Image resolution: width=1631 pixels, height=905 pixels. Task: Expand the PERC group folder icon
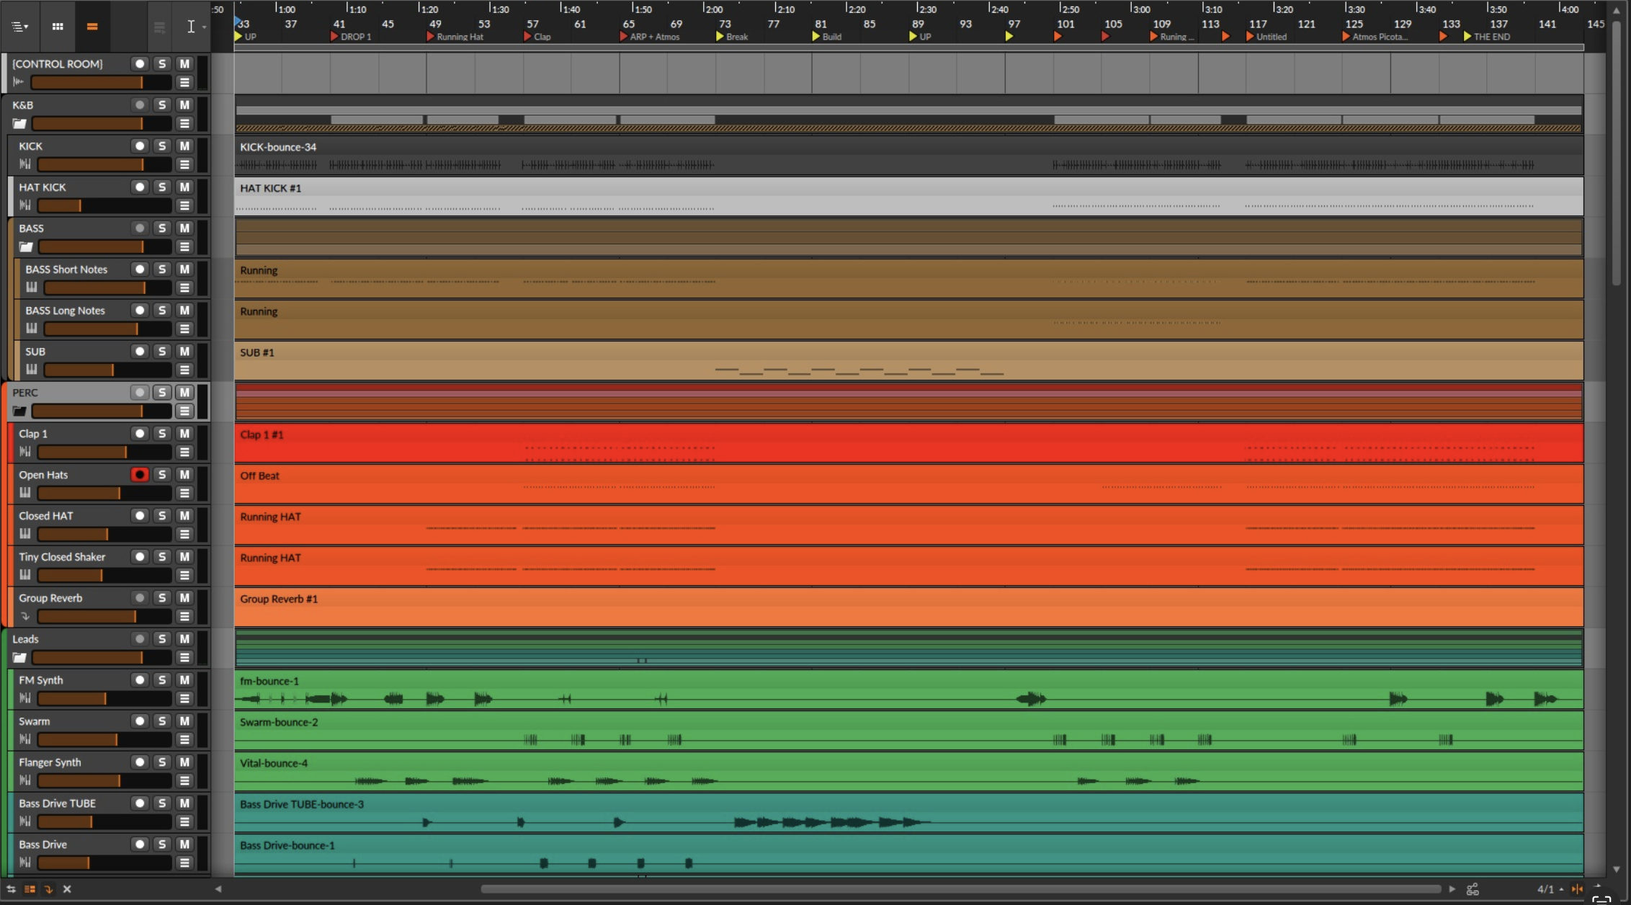(x=19, y=411)
